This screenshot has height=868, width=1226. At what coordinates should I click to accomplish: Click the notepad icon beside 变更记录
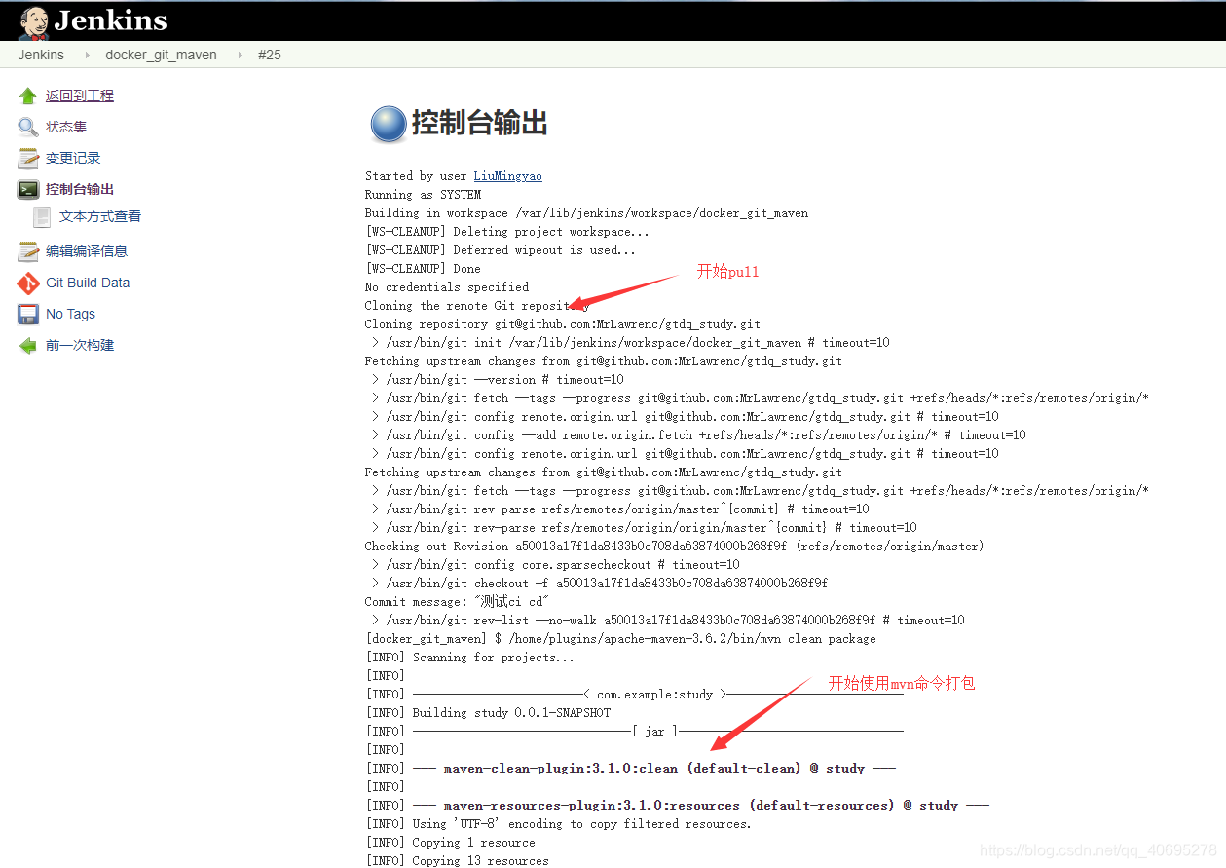pos(28,158)
